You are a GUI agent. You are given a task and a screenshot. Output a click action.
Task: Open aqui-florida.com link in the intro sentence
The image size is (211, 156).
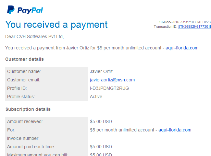182,48
